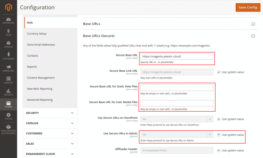Viewport: 263px width, 158px height.
Task: Click the Magento logo icon
Action: click(x=8, y=8)
